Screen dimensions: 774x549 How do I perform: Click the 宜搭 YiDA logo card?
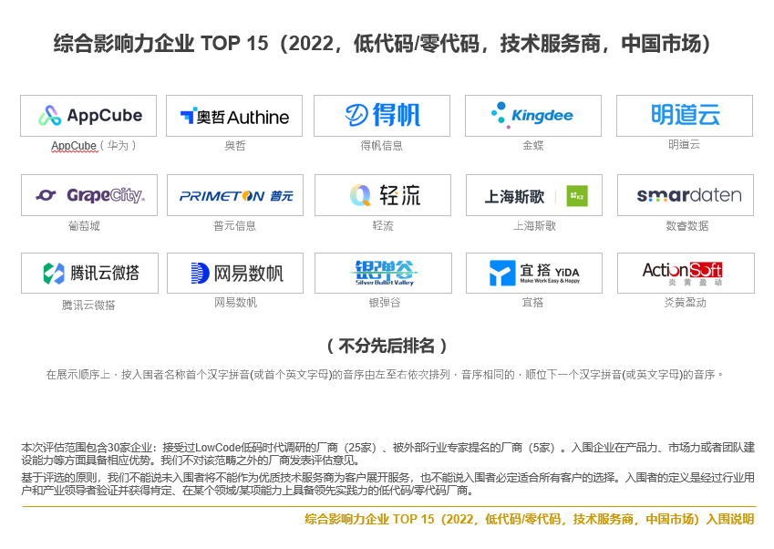tap(534, 273)
